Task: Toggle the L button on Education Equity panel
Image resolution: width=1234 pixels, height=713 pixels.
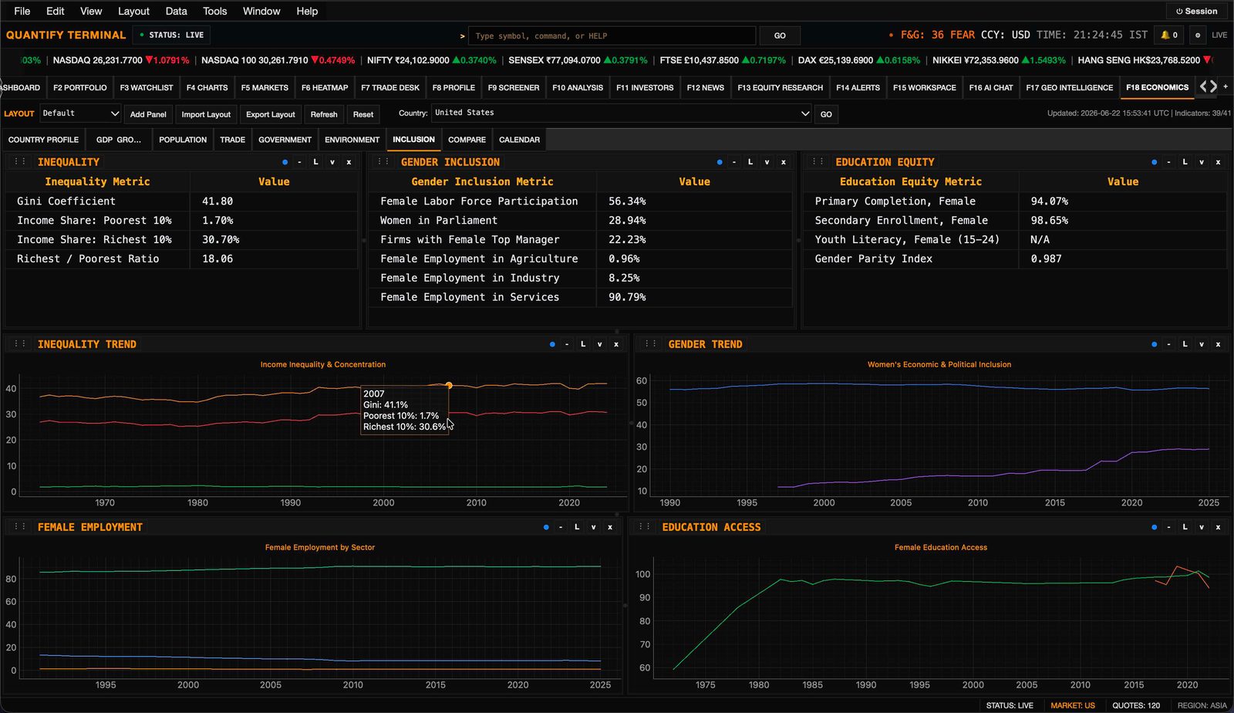Action: pyautogui.click(x=1185, y=162)
